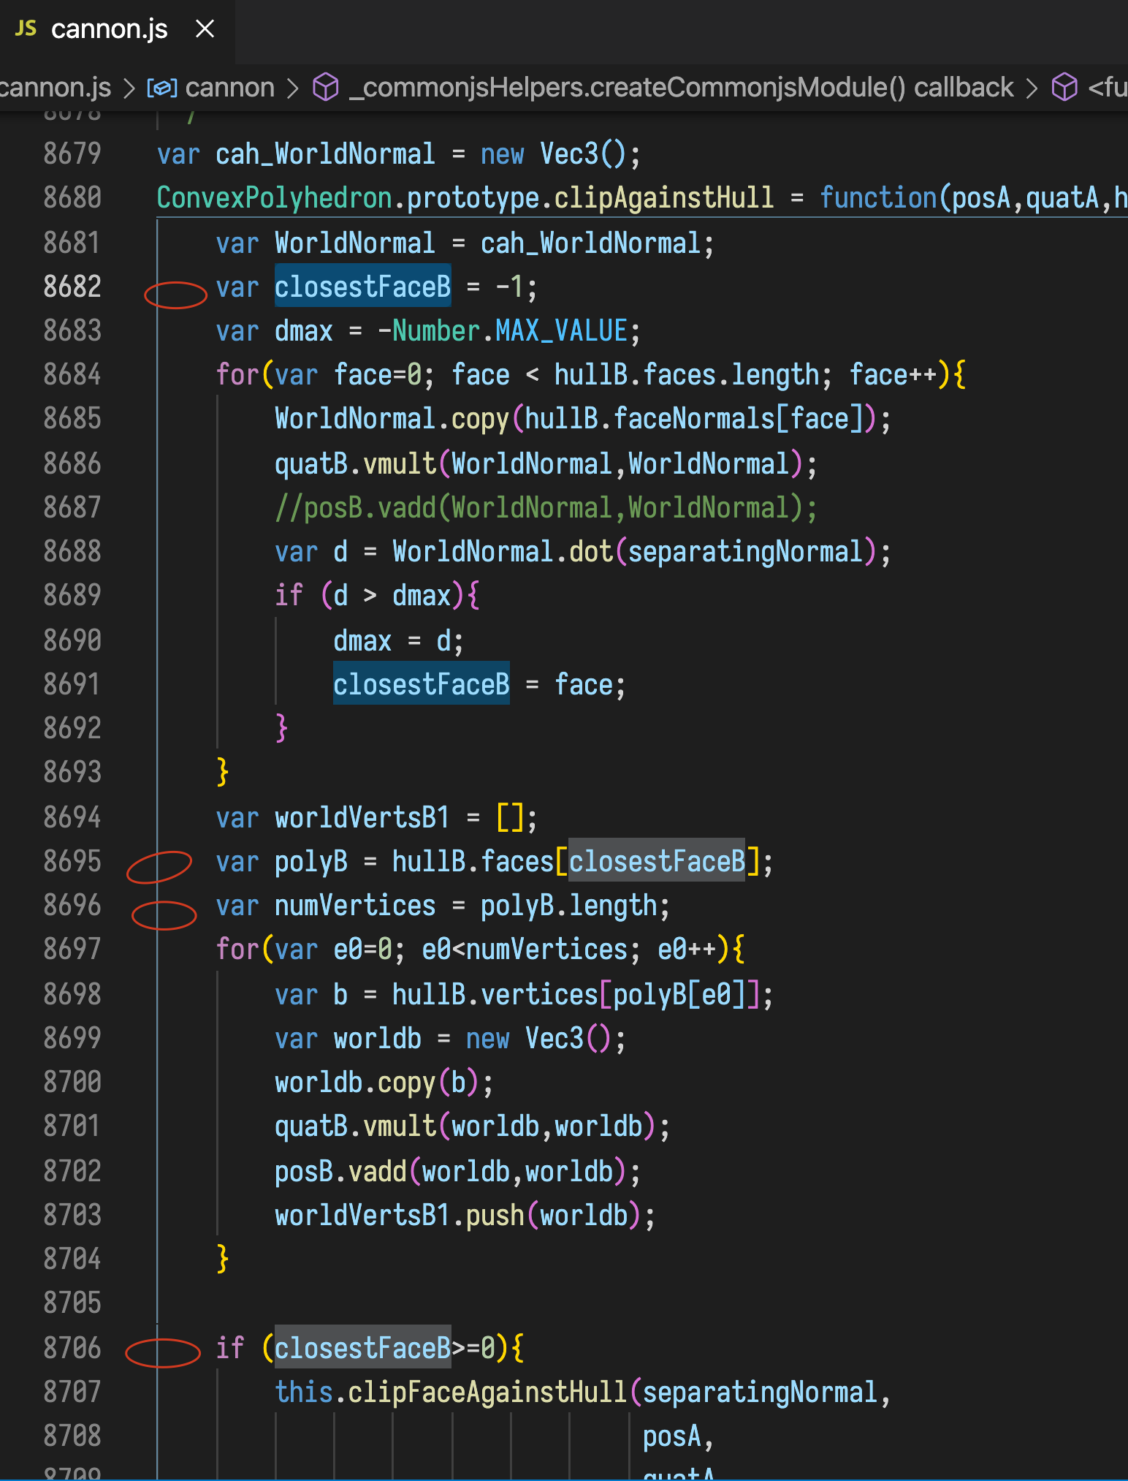The image size is (1128, 1481).
Task: Click line number 8697 in the gutter
Action: (x=72, y=950)
